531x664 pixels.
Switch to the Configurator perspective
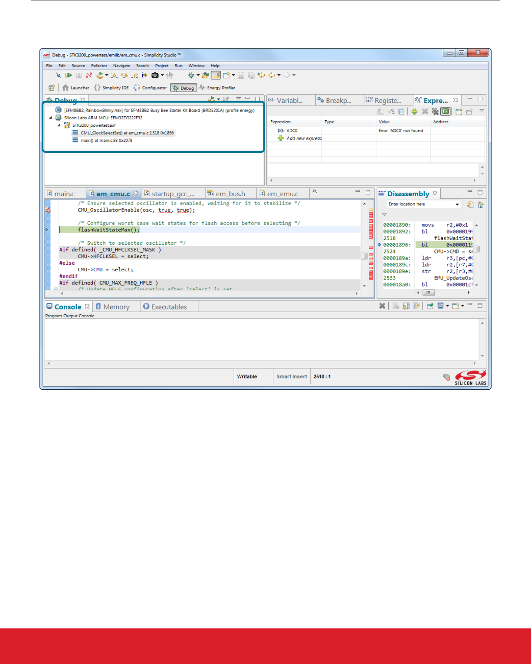150,88
